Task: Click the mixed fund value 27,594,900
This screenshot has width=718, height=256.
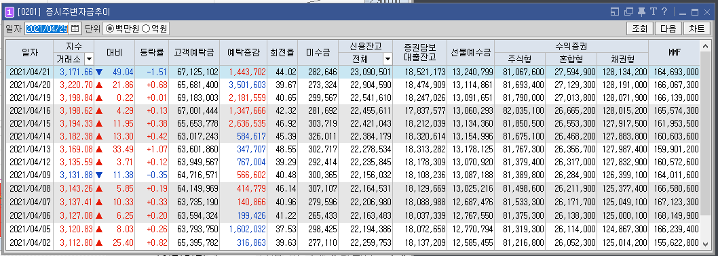Action: pos(575,72)
